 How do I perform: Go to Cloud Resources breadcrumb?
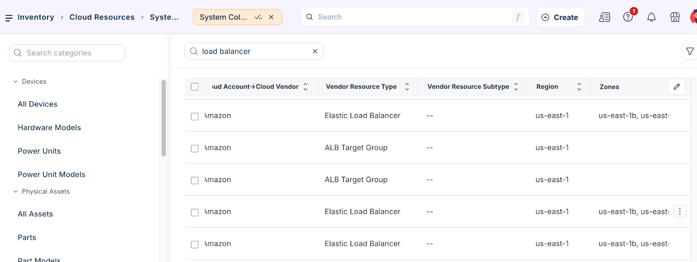click(x=102, y=17)
